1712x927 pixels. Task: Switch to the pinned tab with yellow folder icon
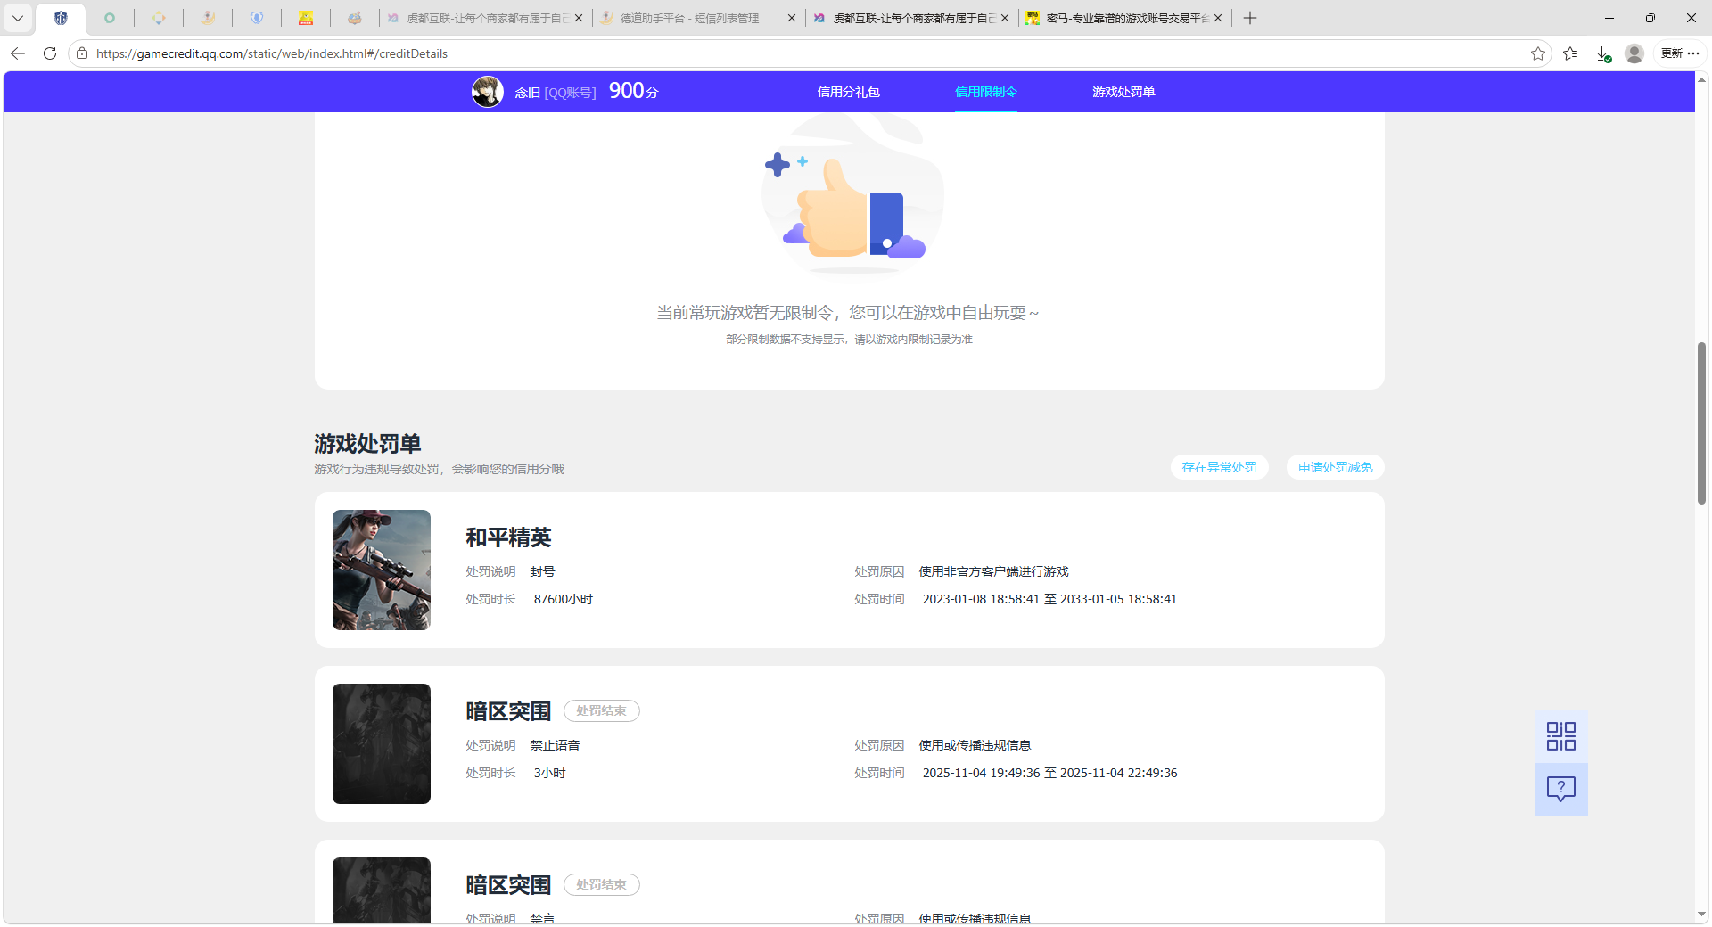[306, 18]
